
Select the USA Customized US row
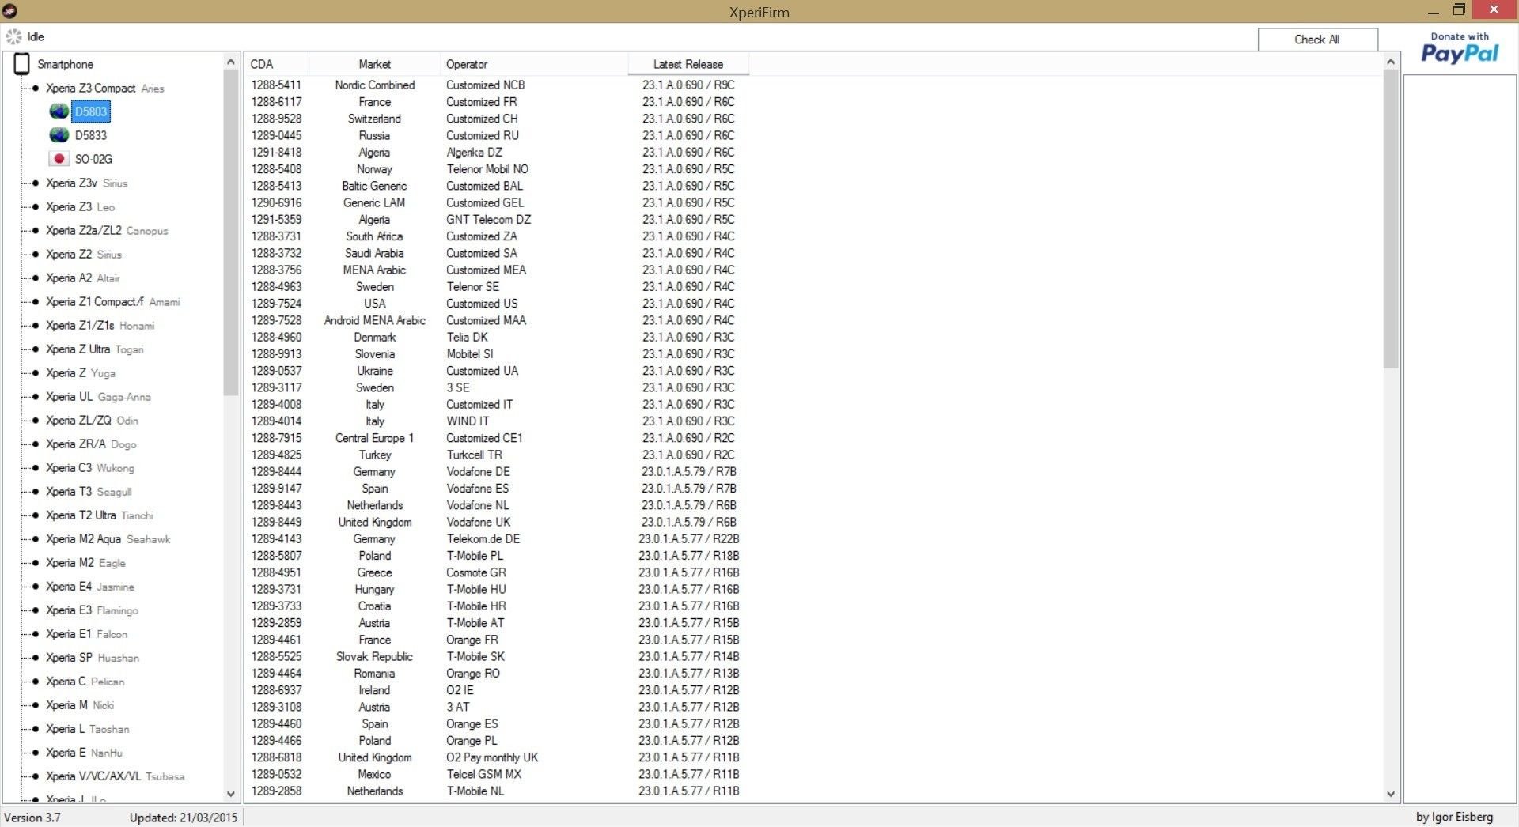point(497,304)
